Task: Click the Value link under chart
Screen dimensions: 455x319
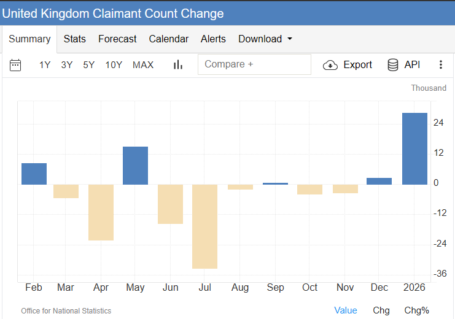Action: coord(346,310)
